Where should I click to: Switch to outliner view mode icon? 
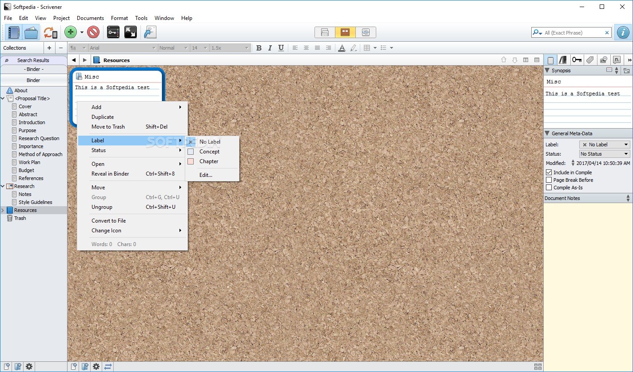pos(366,32)
